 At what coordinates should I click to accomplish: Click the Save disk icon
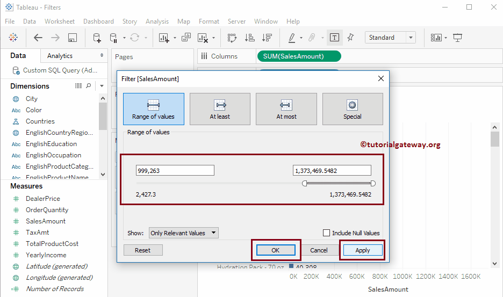[x=73, y=38]
